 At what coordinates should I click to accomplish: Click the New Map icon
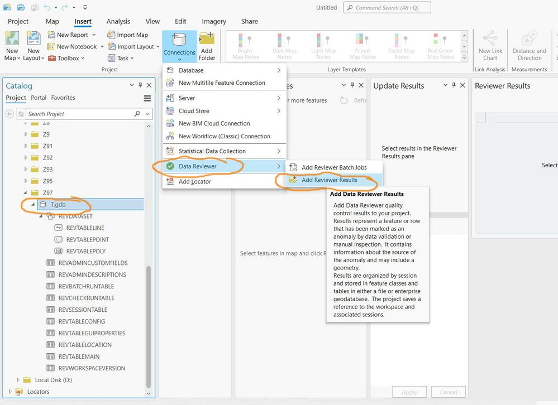[12, 38]
